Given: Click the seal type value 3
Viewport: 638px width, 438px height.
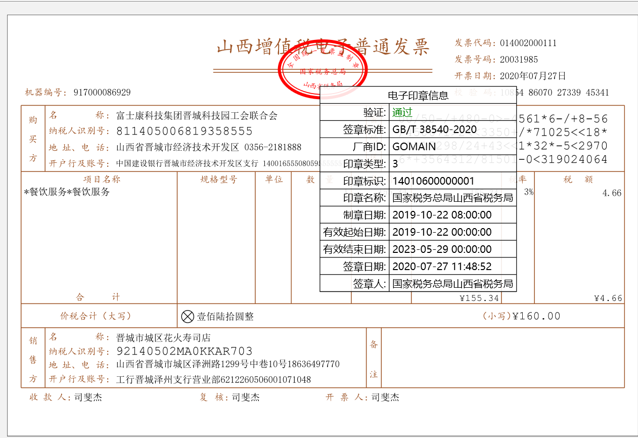Looking at the screenshot, I should click(395, 164).
